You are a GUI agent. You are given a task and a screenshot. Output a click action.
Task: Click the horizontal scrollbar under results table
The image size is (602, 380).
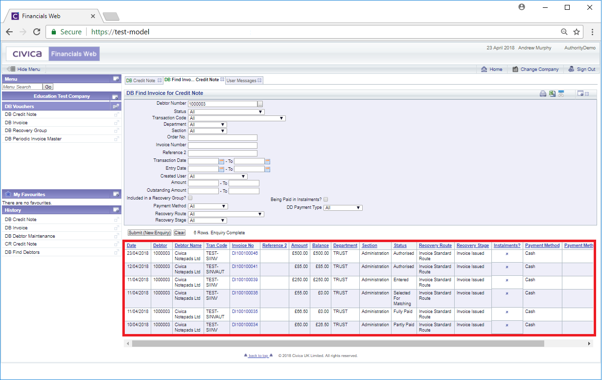pyautogui.click(x=338, y=344)
